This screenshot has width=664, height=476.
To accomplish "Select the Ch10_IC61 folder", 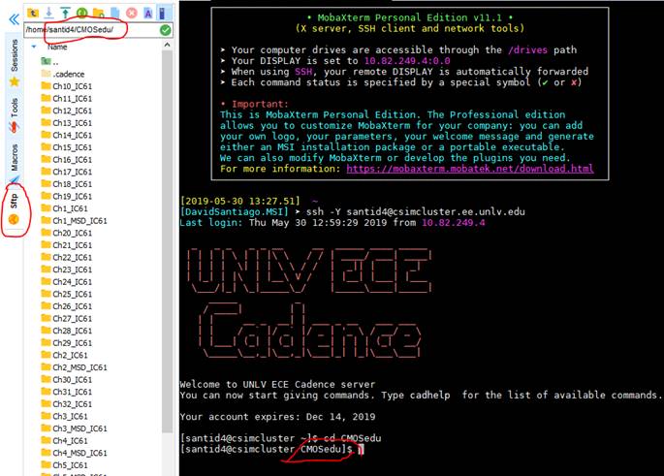I will pyautogui.click(x=67, y=86).
